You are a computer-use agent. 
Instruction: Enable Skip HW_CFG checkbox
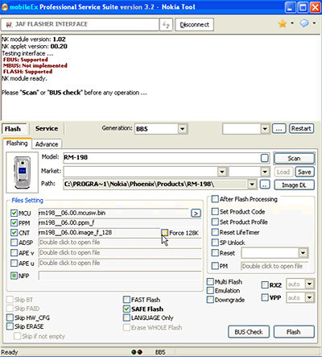click(x=10, y=318)
